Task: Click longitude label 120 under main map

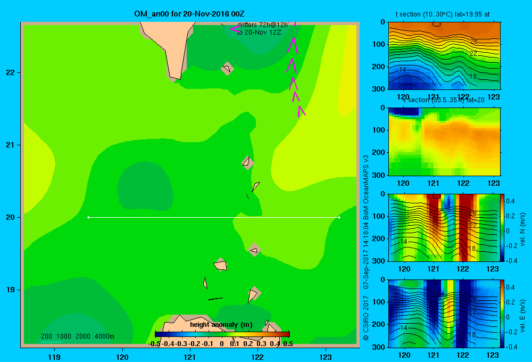Action: [x=122, y=357]
